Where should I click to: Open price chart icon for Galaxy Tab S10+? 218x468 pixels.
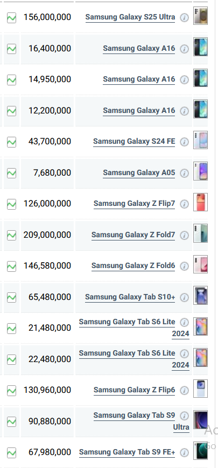coord(12,297)
